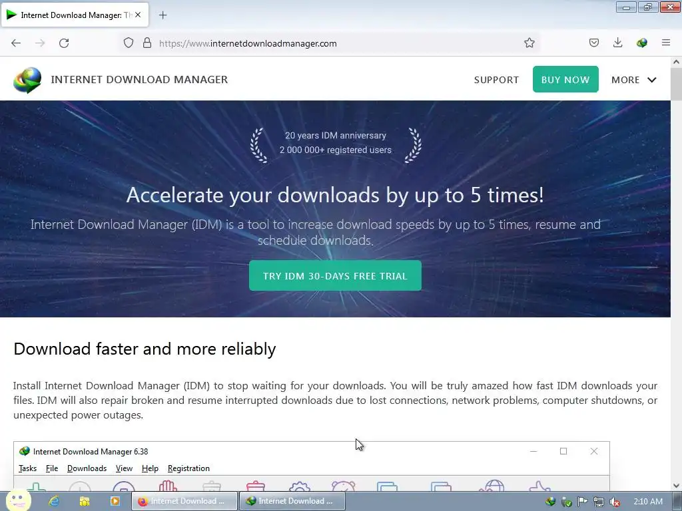Viewport: 682px width, 511px height.
Task: Open the SUPPORT page link
Action: tap(496, 80)
